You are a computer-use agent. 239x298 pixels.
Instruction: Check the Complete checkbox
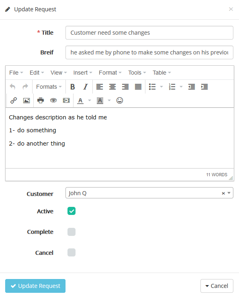(71, 232)
